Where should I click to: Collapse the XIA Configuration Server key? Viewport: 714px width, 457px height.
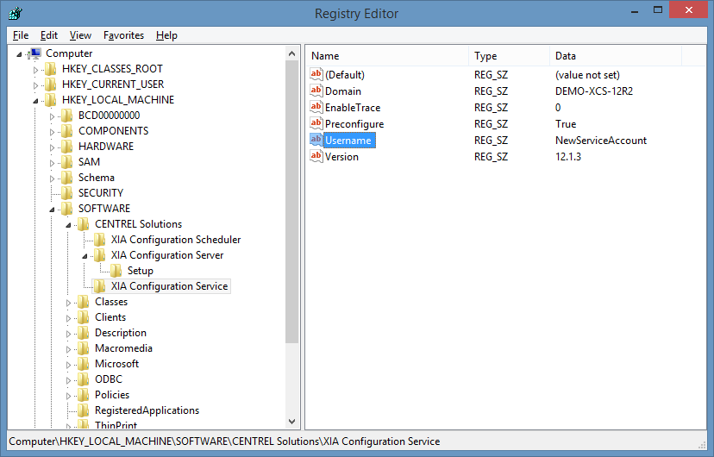[x=85, y=256]
